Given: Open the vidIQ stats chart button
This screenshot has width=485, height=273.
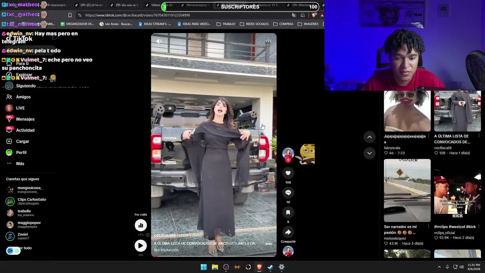Looking at the screenshot, I should coord(141,225).
